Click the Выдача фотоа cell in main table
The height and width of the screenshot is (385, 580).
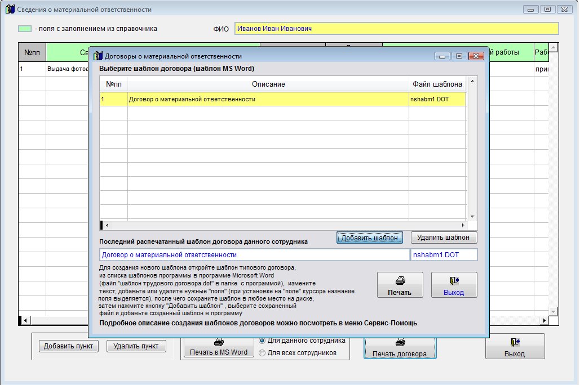(x=67, y=69)
